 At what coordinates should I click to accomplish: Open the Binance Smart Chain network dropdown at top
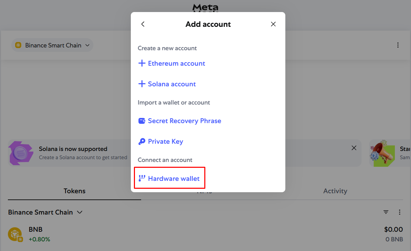pyautogui.click(x=53, y=45)
